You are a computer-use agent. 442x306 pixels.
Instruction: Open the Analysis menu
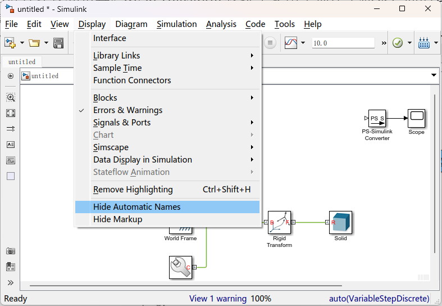click(x=221, y=24)
